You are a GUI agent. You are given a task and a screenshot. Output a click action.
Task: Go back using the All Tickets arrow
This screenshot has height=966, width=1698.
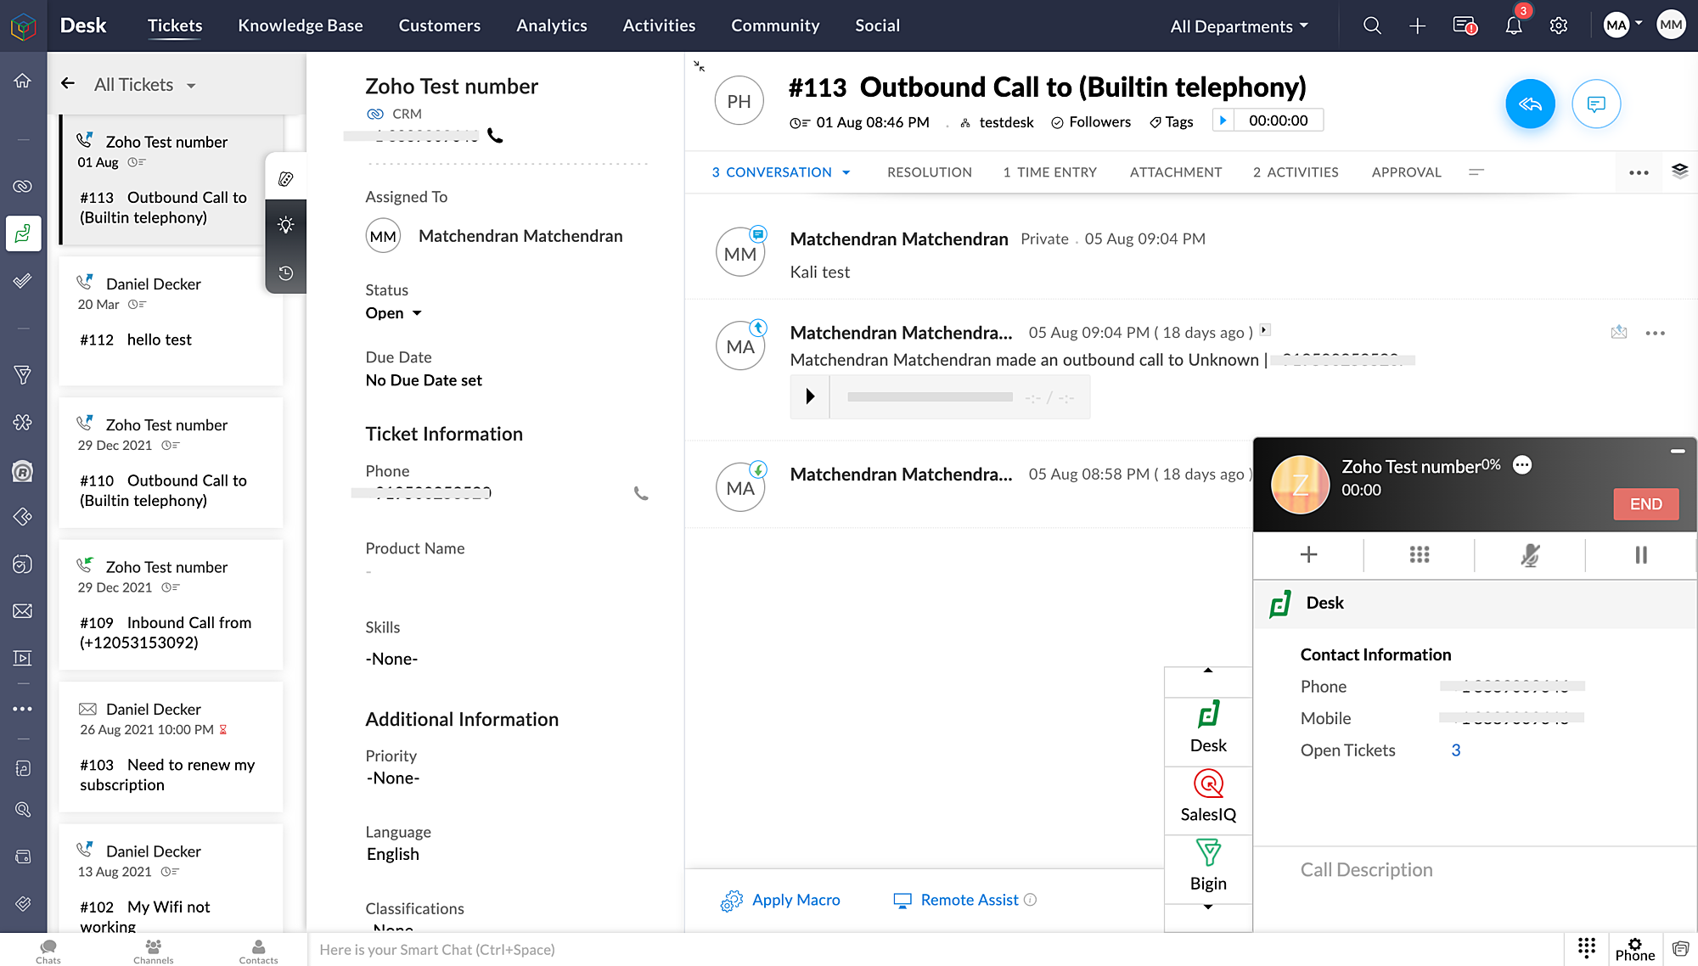tap(68, 83)
